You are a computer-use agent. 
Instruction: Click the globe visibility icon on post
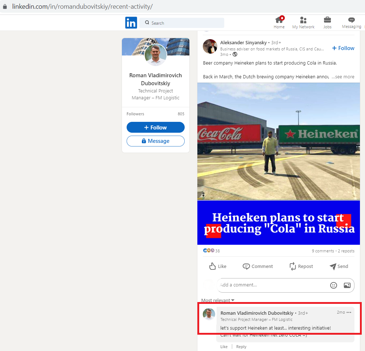[x=235, y=54]
